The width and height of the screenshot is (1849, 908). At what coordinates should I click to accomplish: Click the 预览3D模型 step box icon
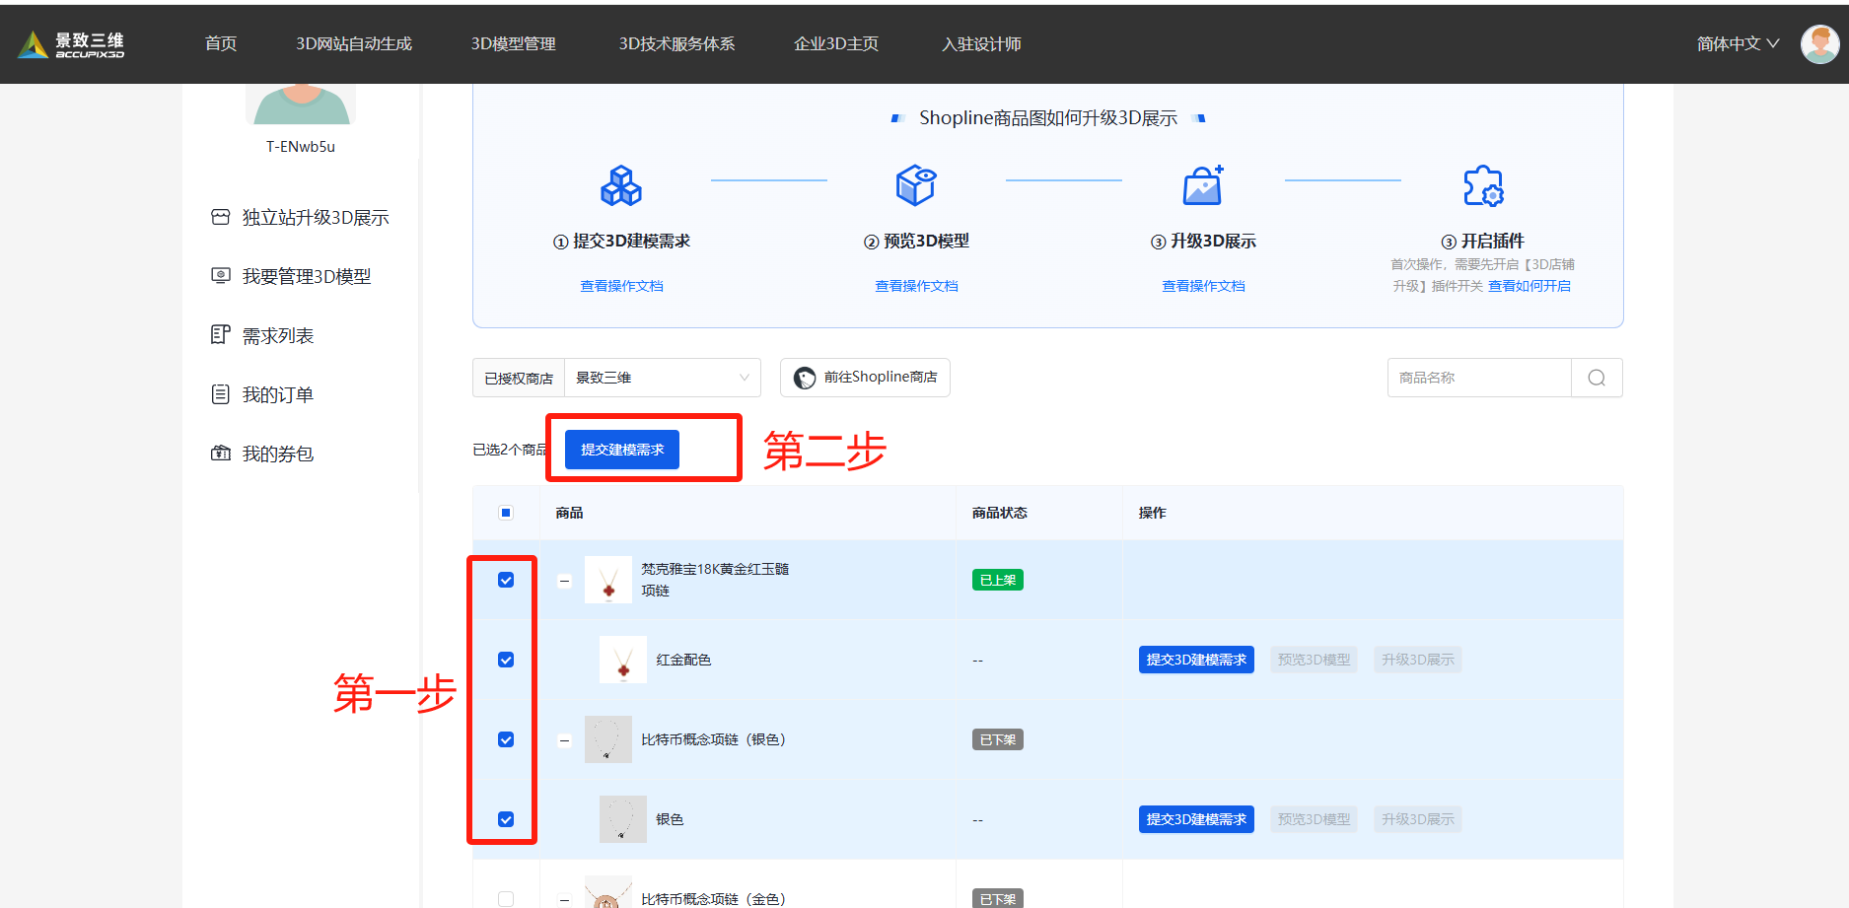coord(915,185)
